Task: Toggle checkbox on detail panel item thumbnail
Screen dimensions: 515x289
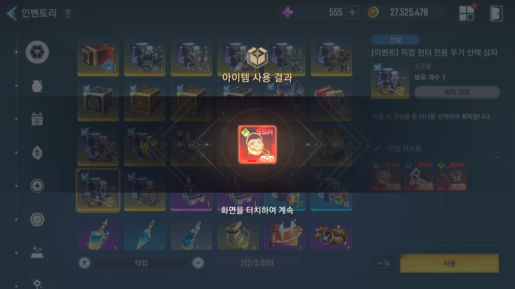Action: pyautogui.click(x=377, y=67)
